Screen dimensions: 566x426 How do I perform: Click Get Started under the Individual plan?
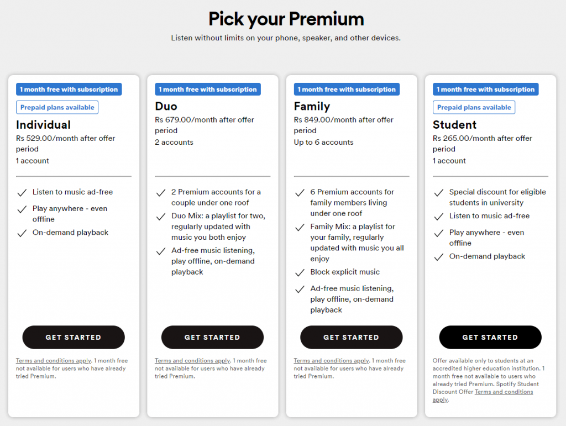click(74, 337)
